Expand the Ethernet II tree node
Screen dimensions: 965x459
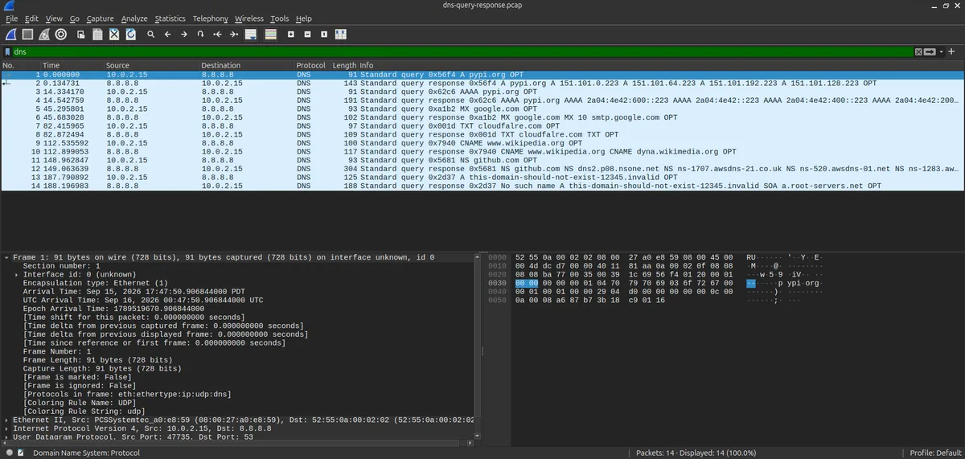pos(6,420)
